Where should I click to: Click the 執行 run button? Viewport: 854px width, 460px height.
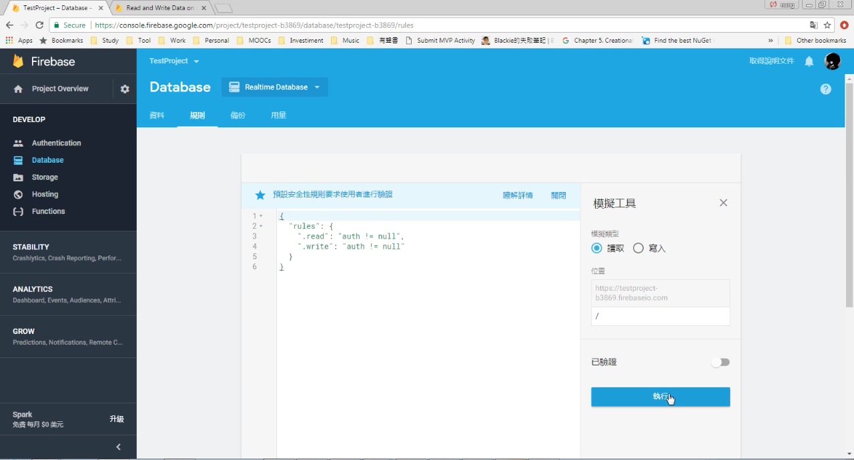point(661,397)
